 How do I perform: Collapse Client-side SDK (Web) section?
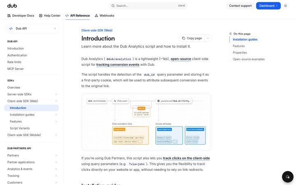56,101
